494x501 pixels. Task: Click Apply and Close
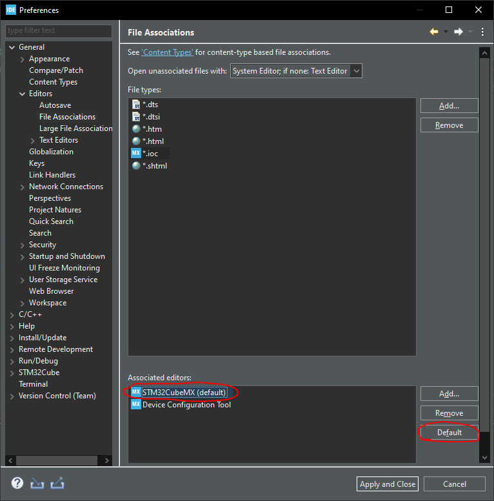point(388,484)
